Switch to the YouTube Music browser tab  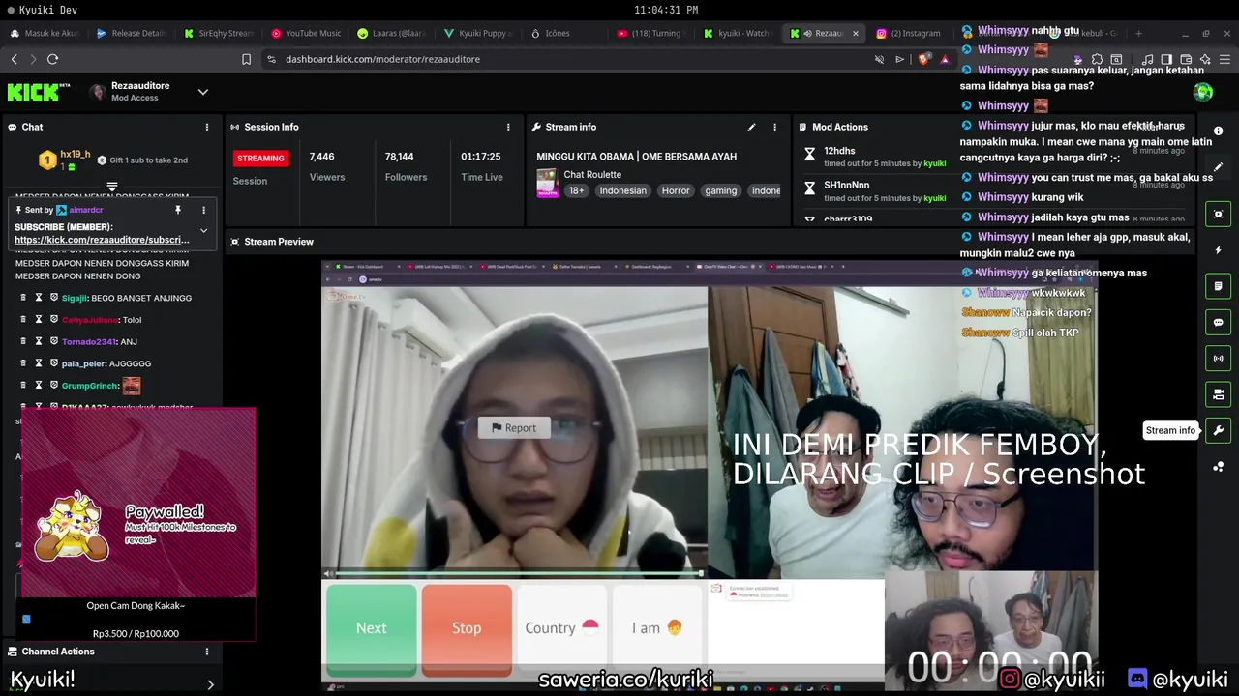(x=306, y=33)
